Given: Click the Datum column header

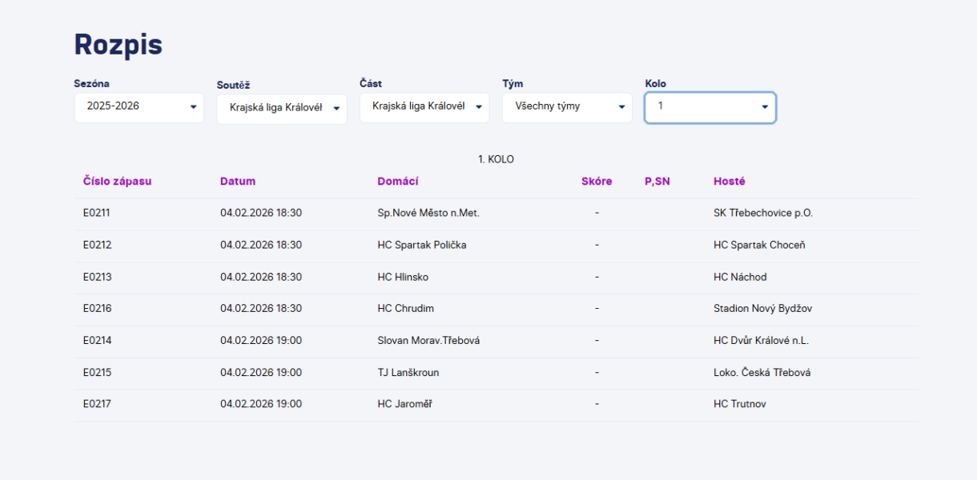Looking at the screenshot, I should [x=238, y=182].
